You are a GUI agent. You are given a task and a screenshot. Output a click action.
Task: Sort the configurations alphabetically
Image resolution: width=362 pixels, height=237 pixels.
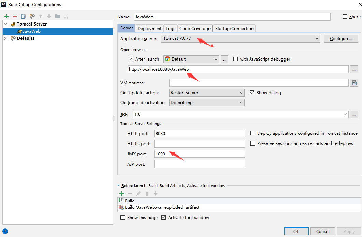[x=66, y=16]
